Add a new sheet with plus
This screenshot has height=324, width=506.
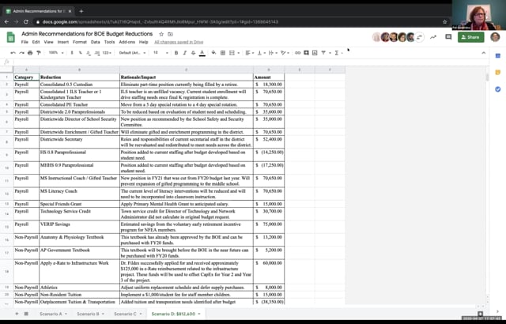click(x=17, y=314)
